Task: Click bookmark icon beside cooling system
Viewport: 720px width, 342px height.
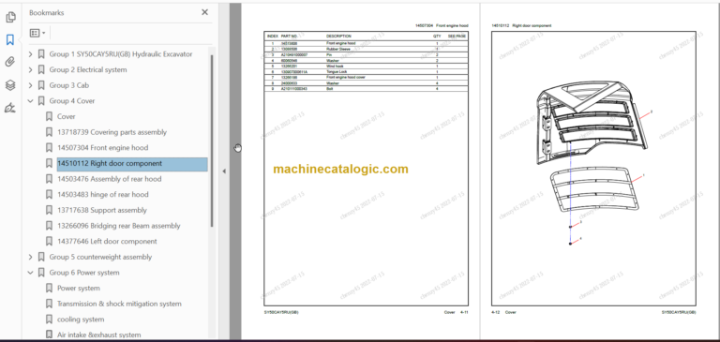Action: (x=49, y=320)
